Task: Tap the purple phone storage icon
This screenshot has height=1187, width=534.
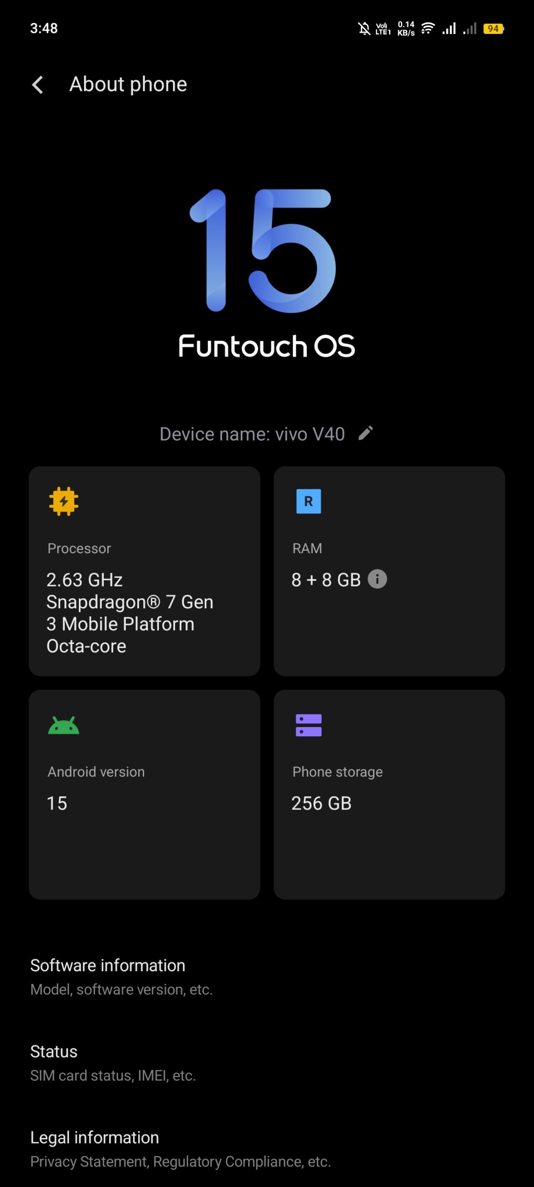Action: [x=309, y=726]
